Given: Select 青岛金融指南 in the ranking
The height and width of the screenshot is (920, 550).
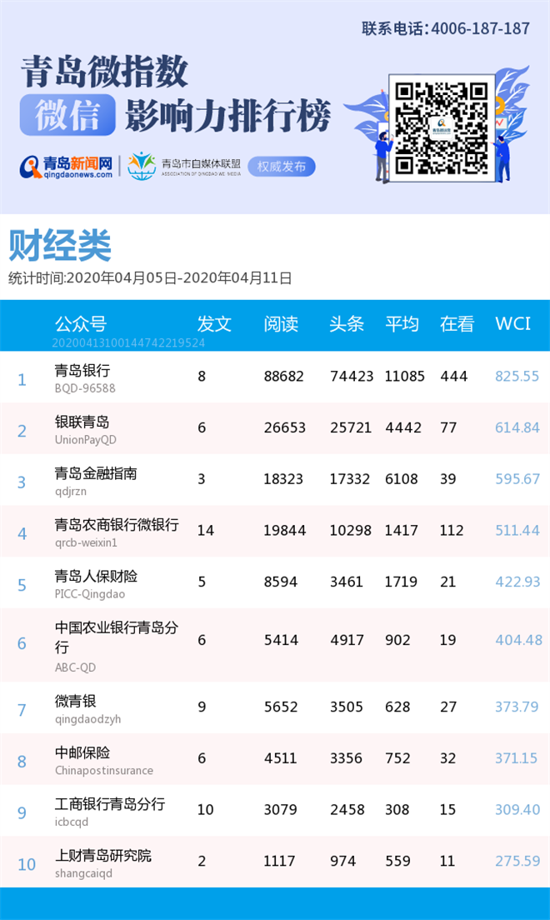Looking at the screenshot, I should [x=96, y=473].
